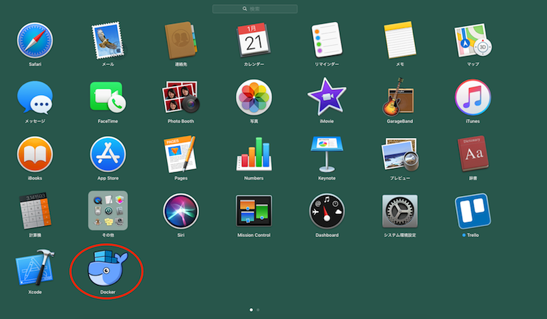Open Dashboard
Image resolution: width=547 pixels, height=319 pixels.
(x=327, y=211)
